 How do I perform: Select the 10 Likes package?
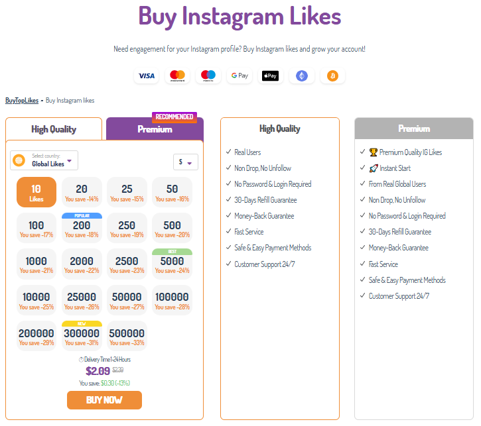(36, 192)
